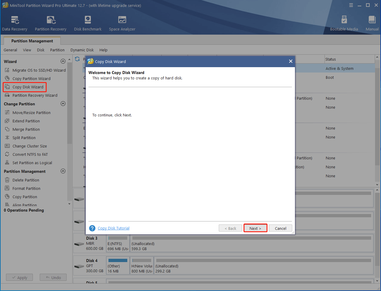The width and height of the screenshot is (381, 291).
Task: Collapse the Wizard section
Action: [63, 61]
